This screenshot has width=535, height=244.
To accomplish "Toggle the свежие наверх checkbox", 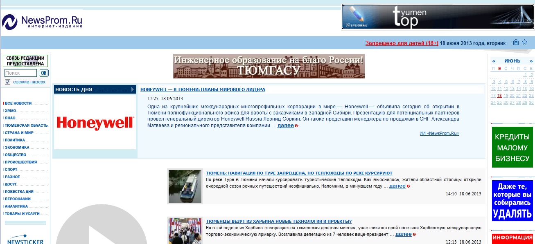I will [7, 82].
